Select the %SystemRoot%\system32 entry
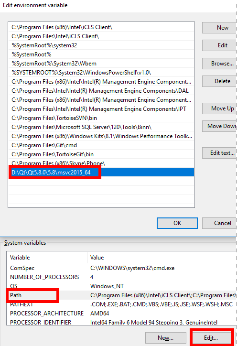The width and height of the screenshot is (237, 346). (101, 45)
